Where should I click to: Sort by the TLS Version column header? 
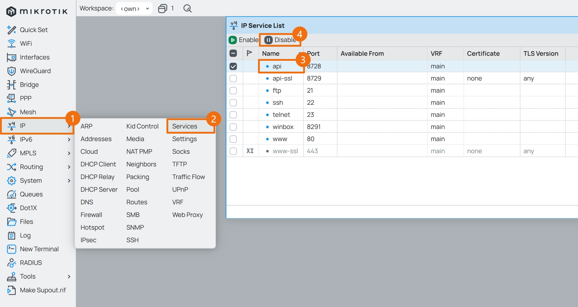[x=542, y=54]
